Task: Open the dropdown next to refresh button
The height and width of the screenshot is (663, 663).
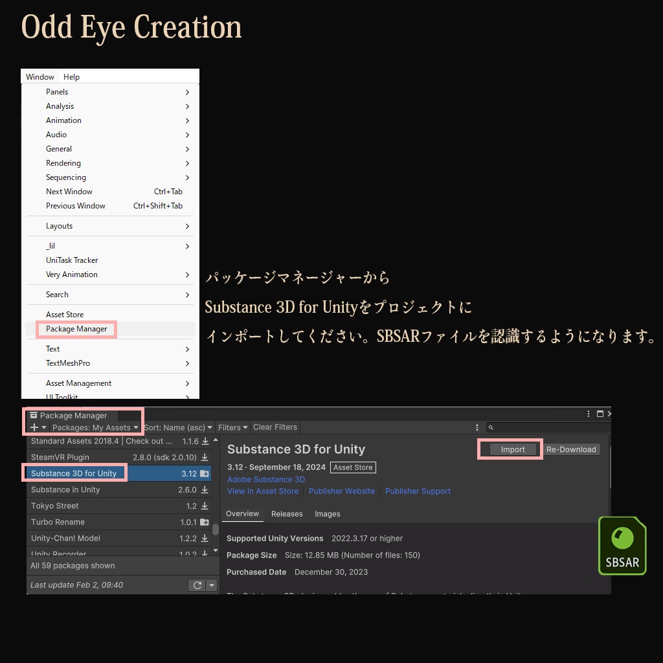Action: tap(212, 585)
